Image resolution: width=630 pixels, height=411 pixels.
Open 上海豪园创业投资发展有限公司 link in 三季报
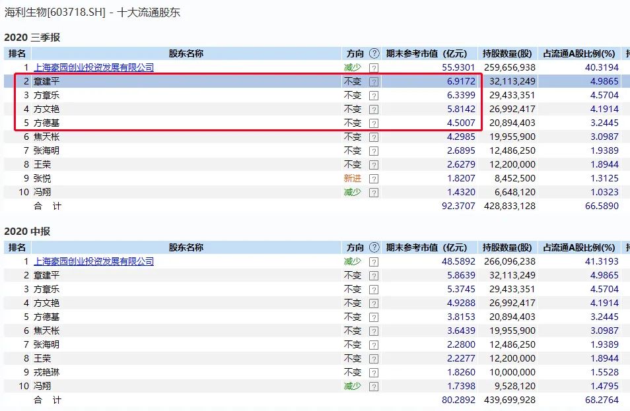pyautogui.click(x=94, y=67)
